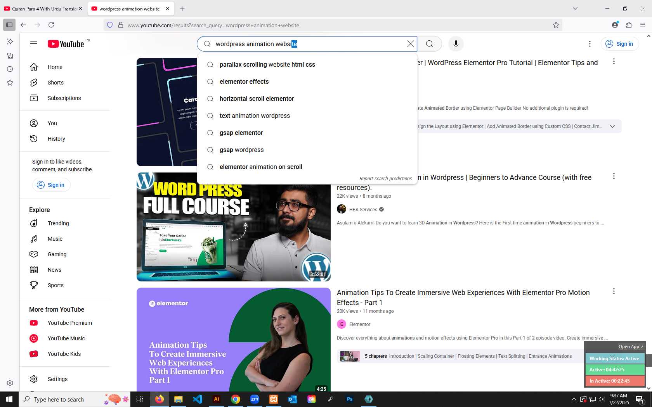Open bookmarks sidebar star icon

click(10, 83)
